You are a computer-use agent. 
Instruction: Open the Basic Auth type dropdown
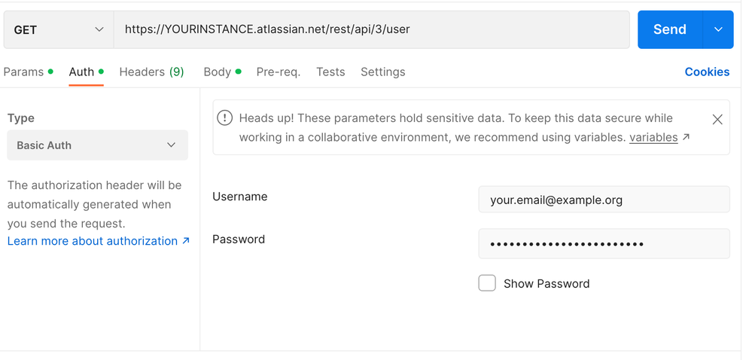(x=97, y=145)
